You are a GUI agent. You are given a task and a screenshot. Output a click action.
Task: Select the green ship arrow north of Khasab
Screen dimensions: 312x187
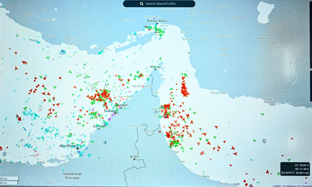pos(160,59)
